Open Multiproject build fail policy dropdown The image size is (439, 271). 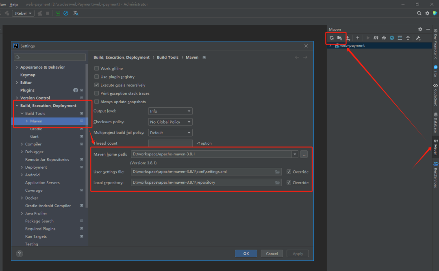(x=170, y=133)
